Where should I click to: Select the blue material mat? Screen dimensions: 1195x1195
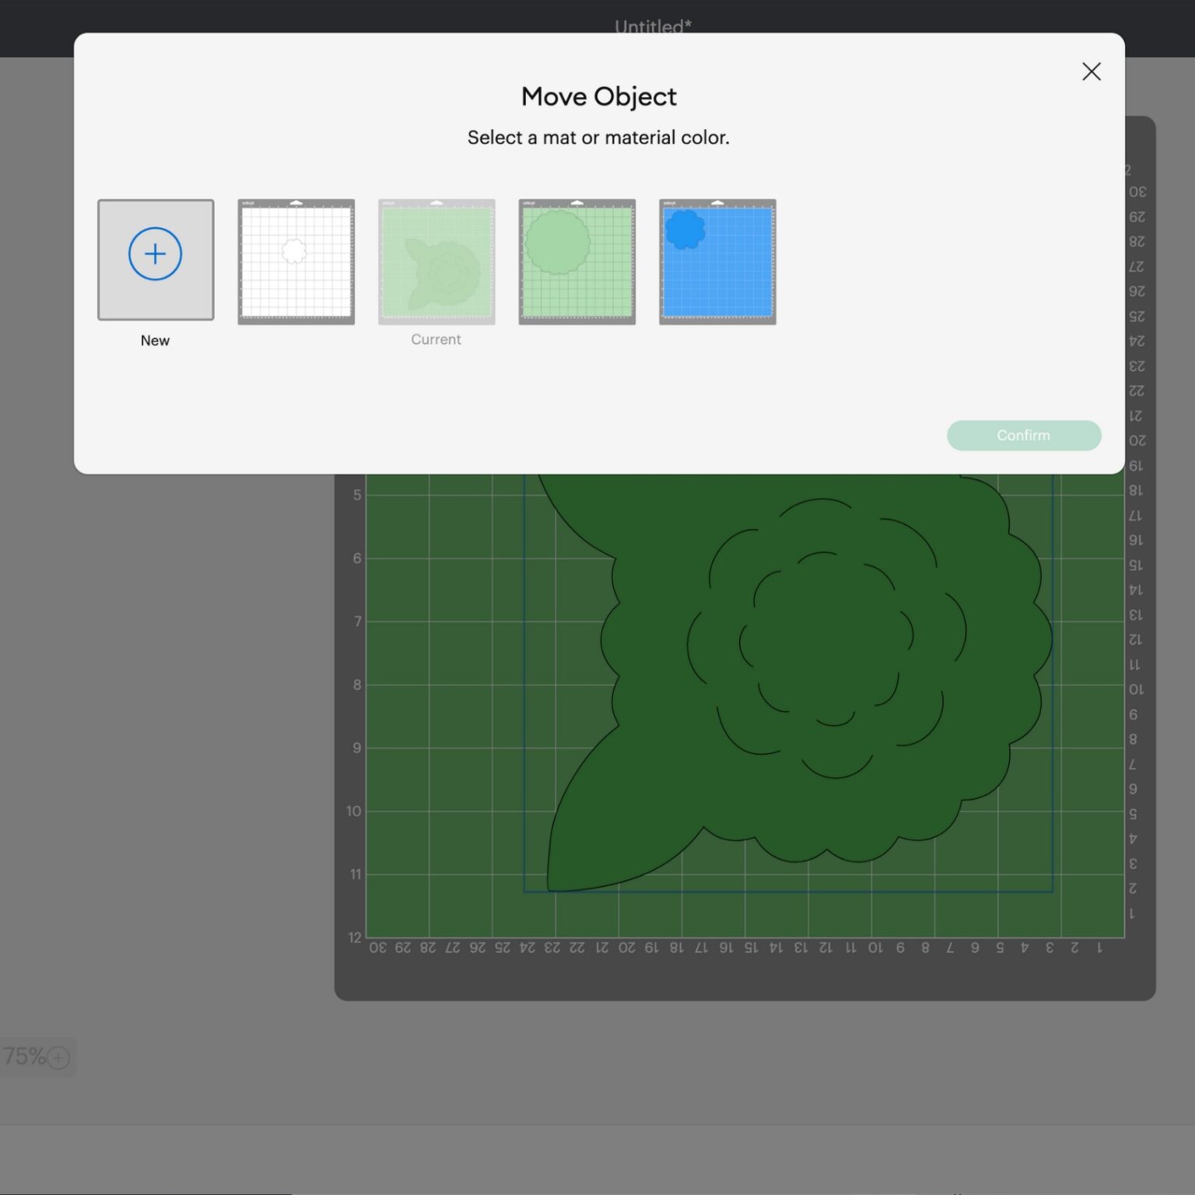717,261
